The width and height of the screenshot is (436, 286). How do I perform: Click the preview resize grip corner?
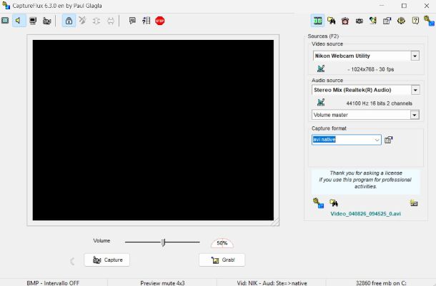pos(276,223)
